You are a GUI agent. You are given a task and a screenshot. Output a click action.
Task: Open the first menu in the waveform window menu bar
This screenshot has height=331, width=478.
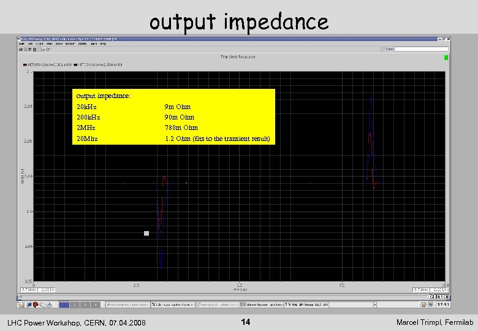pyautogui.click(x=21, y=44)
